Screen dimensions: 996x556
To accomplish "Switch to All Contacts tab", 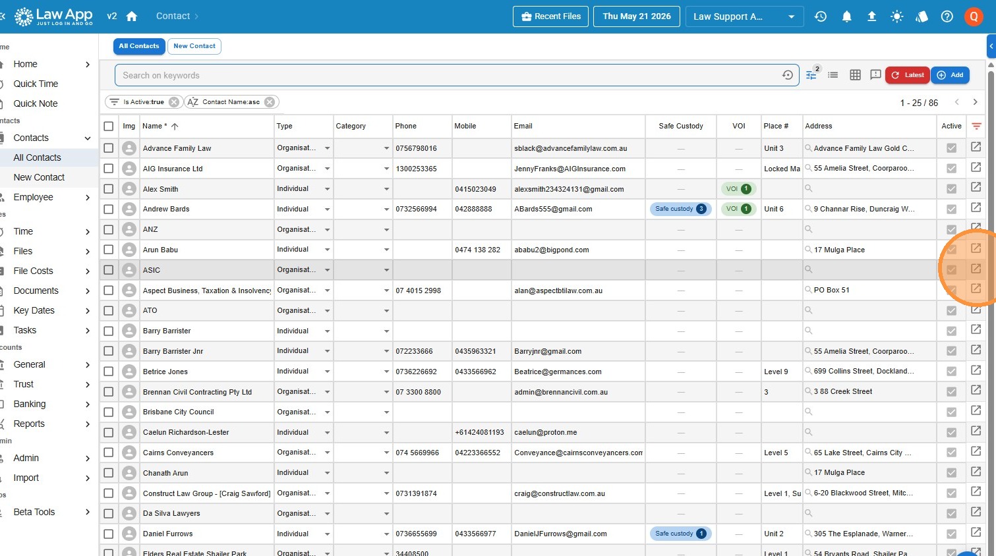I will click(x=139, y=46).
